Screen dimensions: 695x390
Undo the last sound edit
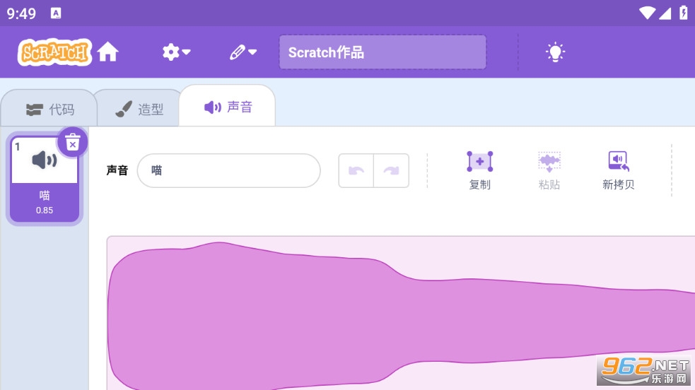pyautogui.click(x=356, y=170)
